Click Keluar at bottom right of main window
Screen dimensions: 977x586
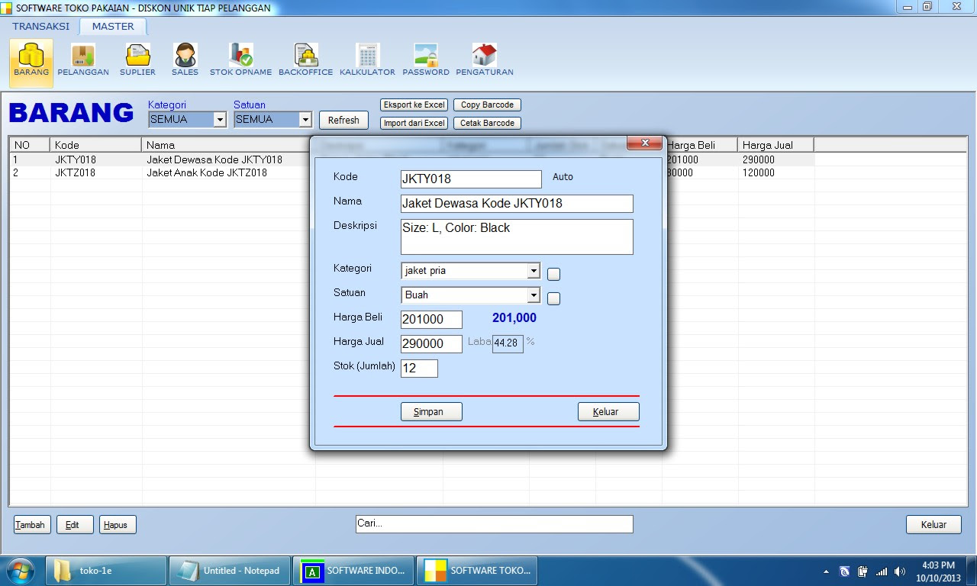click(x=933, y=524)
